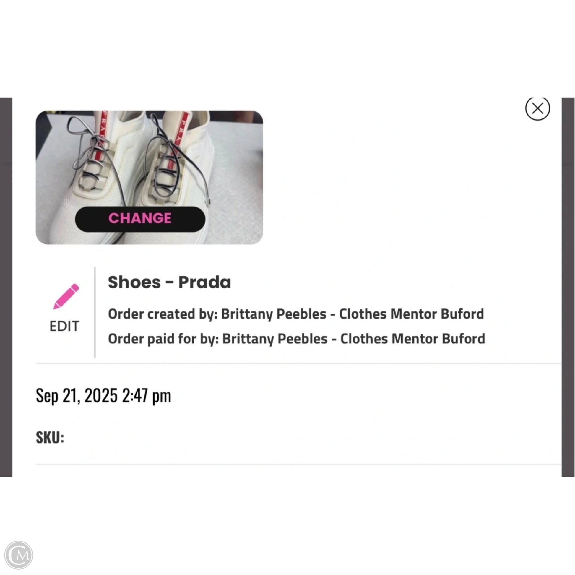Close the order details dialog
This screenshot has height=575, width=575.
(537, 108)
